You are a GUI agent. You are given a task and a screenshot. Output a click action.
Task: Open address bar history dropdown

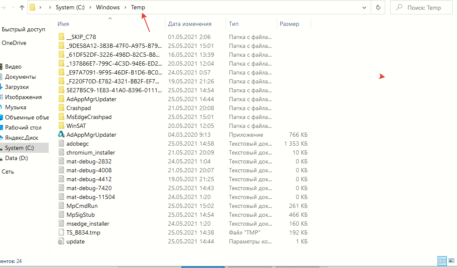[x=364, y=8]
